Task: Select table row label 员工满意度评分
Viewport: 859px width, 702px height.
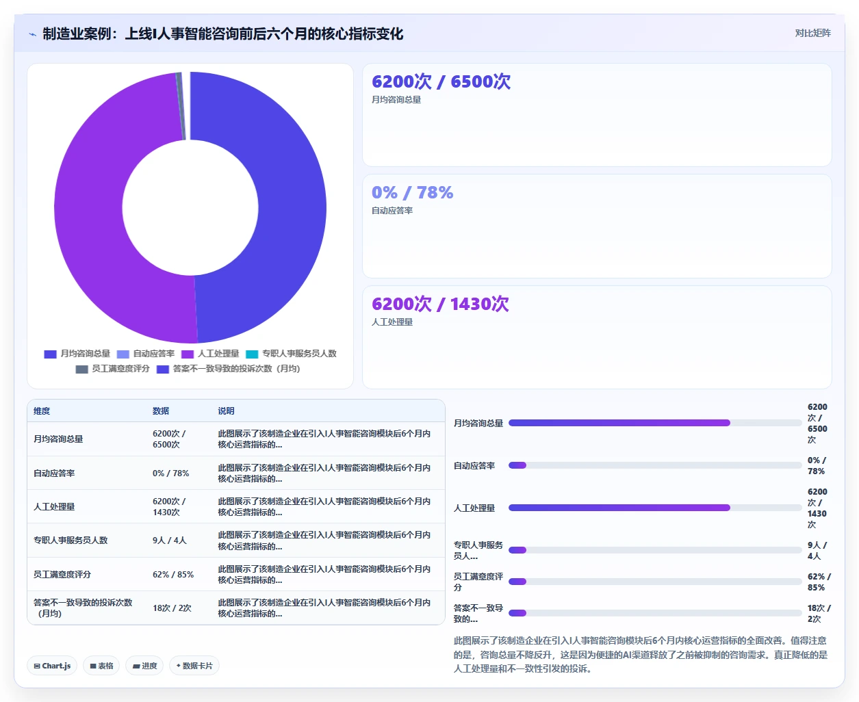Action: tap(62, 575)
